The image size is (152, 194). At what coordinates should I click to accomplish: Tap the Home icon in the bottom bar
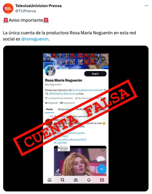[49, 180]
